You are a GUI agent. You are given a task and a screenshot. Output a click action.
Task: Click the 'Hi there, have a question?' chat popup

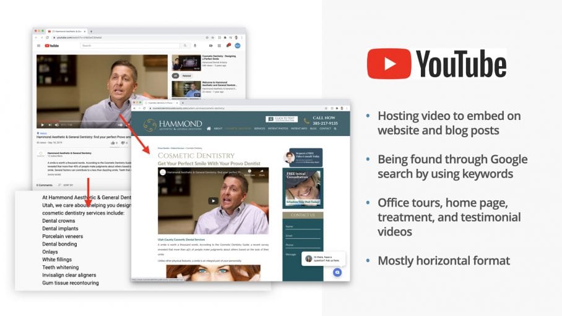point(323,258)
